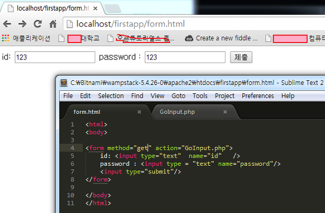Screen dimensions: 325x213
Task: Open the Apps grid bookmark icon
Action: (5, 38)
